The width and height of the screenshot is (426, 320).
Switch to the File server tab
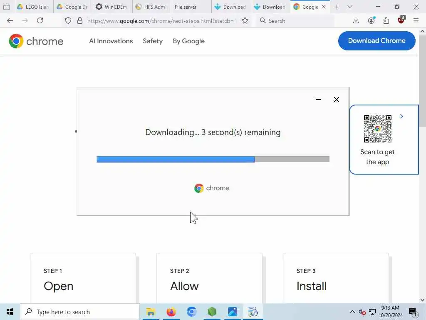pos(191,7)
